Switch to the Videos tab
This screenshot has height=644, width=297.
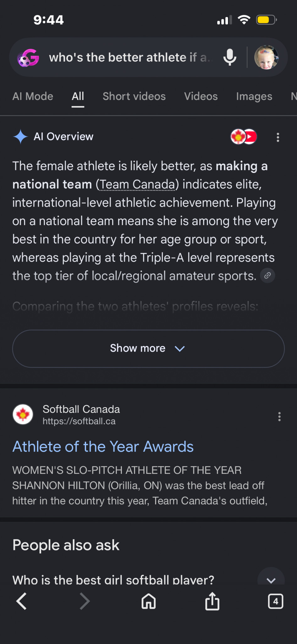coord(201,96)
